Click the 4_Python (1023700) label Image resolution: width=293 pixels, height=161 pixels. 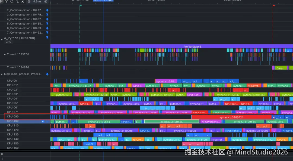click(x=20, y=38)
